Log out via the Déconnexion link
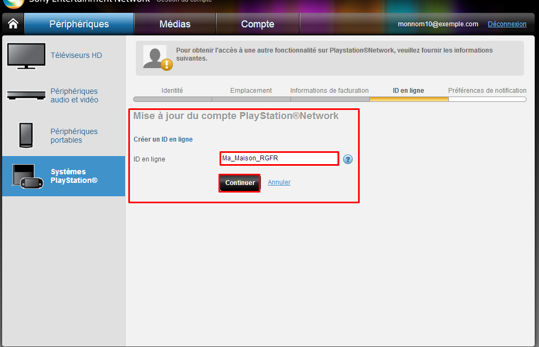The width and height of the screenshot is (539, 347). point(507,24)
